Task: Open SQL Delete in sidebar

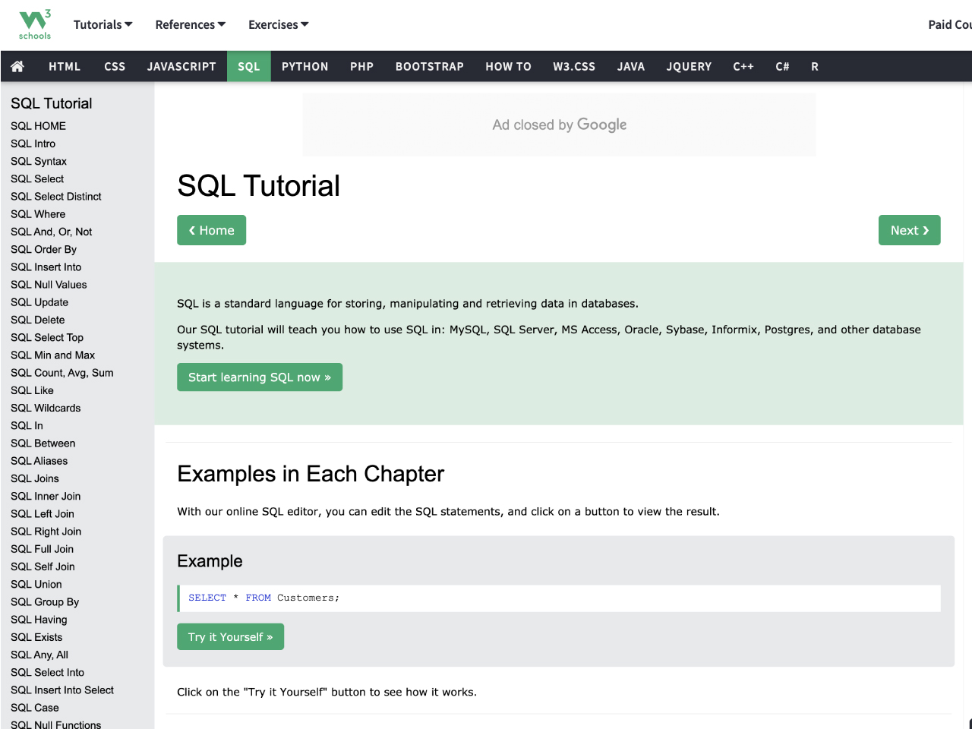Action: tap(38, 320)
